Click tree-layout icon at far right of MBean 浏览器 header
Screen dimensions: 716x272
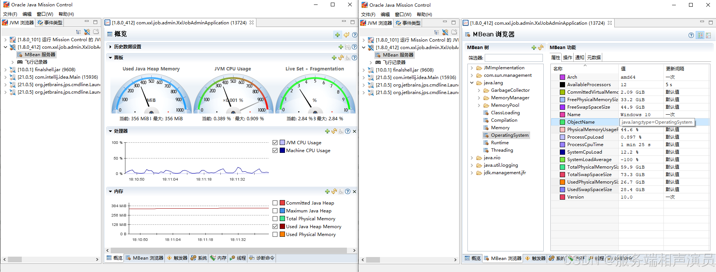pyautogui.click(x=708, y=35)
